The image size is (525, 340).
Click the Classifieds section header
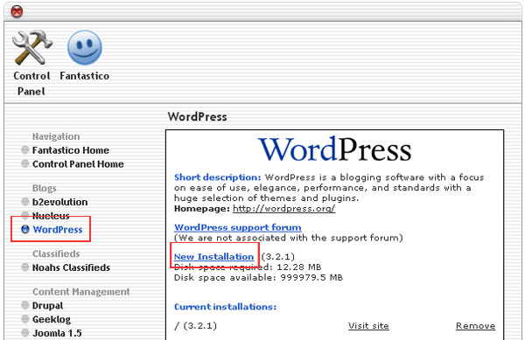coord(56,253)
